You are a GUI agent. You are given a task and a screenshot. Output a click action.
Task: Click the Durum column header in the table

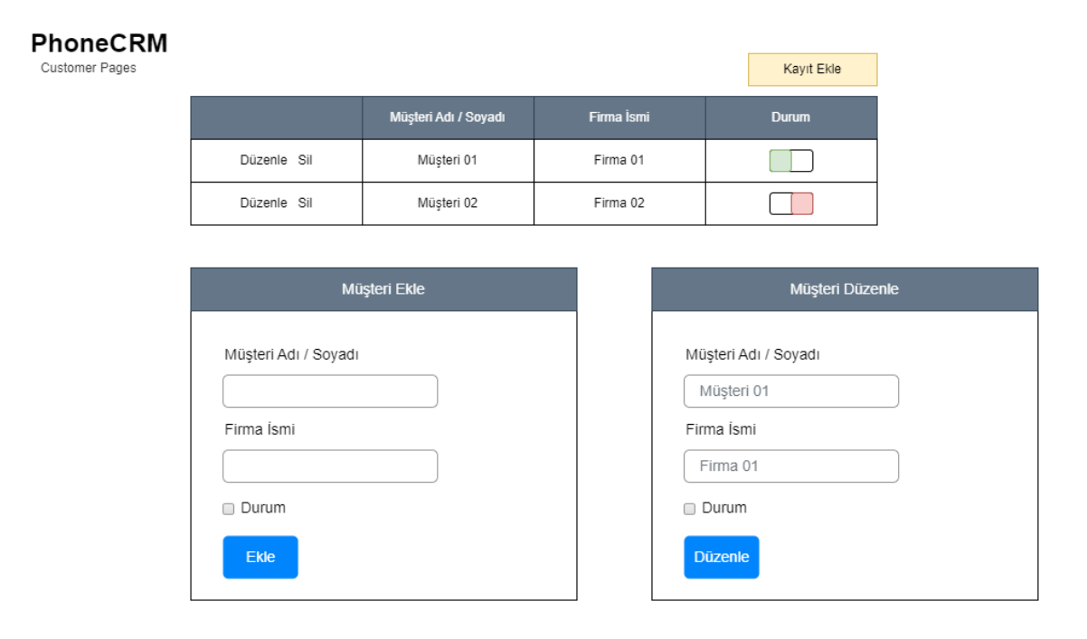tap(790, 117)
